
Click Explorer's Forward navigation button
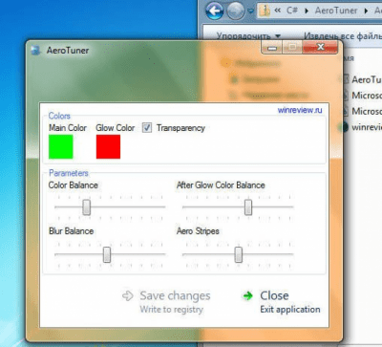point(236,11)
